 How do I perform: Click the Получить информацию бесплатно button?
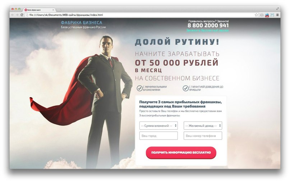click(x=181, y=153)
